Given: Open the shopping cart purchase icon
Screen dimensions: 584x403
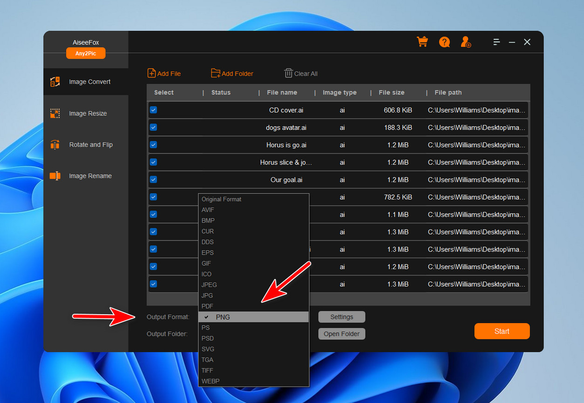Looking at the screenshot, I should (422, 42).
